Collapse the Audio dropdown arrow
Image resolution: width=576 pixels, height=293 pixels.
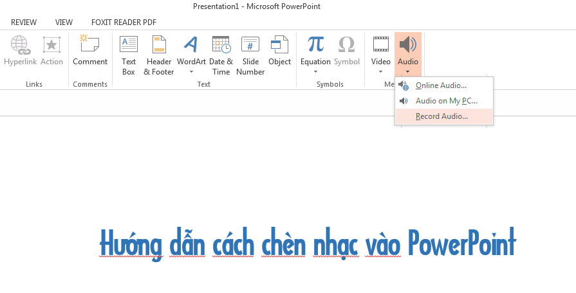pos(408,72)
